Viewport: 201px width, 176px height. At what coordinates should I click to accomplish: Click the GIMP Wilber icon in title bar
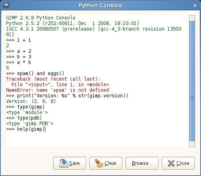tap(6, 5)
